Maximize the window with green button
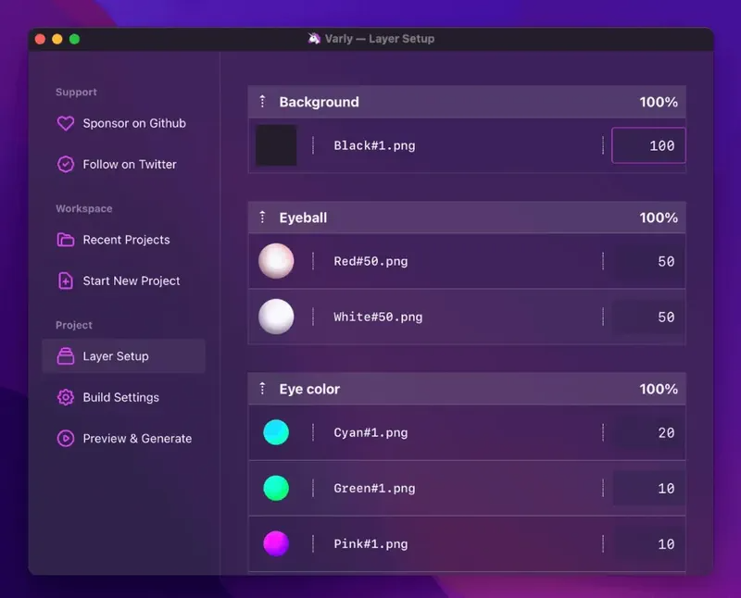The image size is (741, 598). click(74, 39)
